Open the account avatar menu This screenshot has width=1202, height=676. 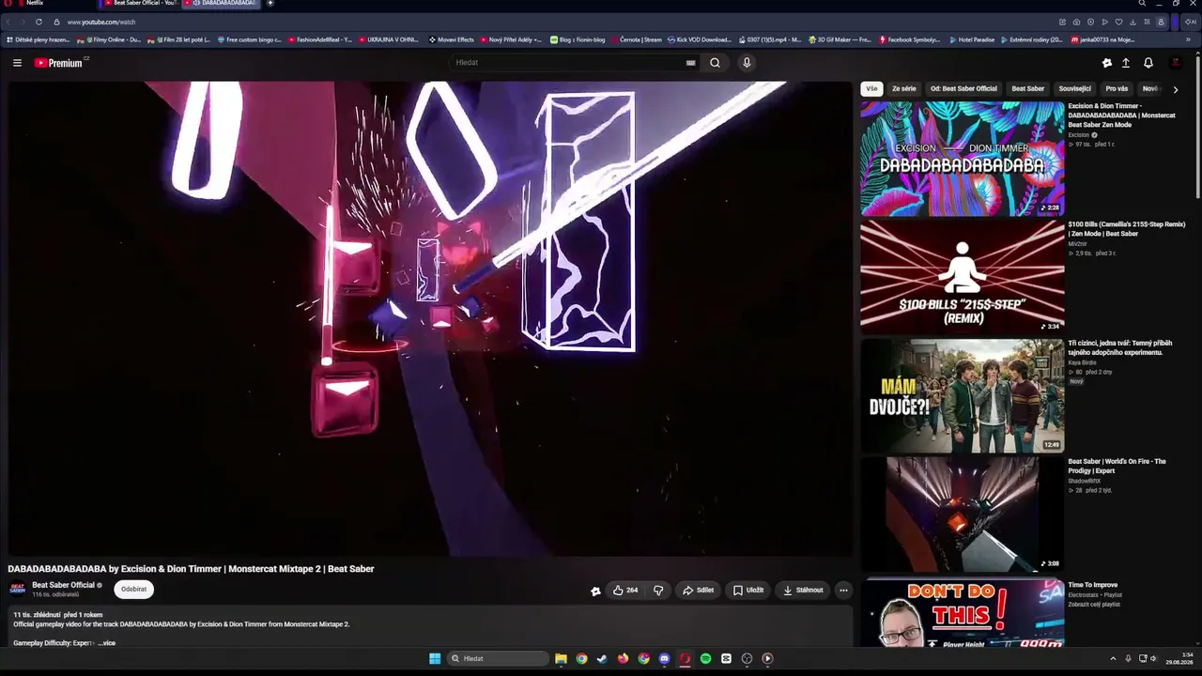click(1175, 63)
